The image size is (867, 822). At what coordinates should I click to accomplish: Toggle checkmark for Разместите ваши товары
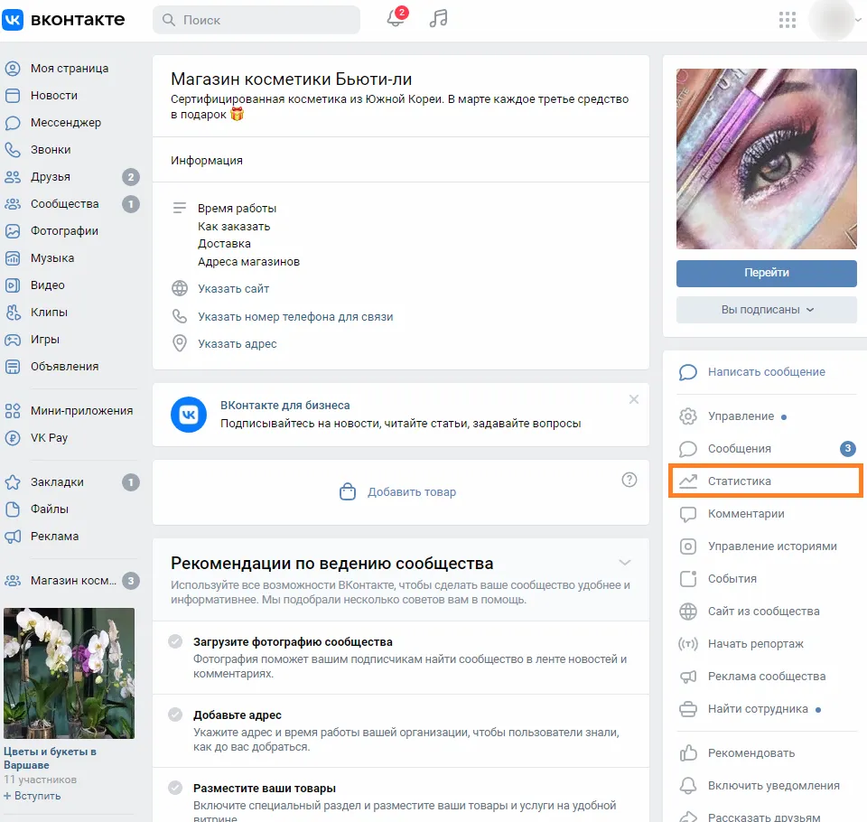[x=175, y=788]
